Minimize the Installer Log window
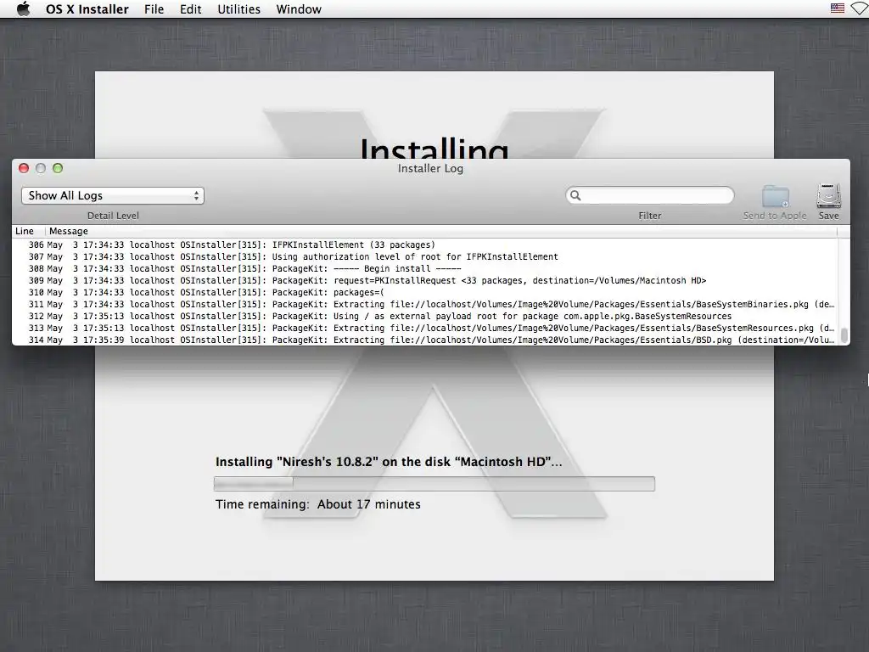The height and width of the screenshot is (652, 869). 41,168
